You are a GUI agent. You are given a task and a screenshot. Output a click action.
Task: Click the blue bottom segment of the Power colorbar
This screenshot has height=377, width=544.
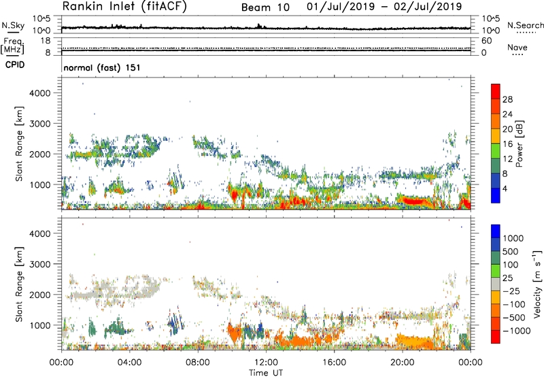(496, 195)
